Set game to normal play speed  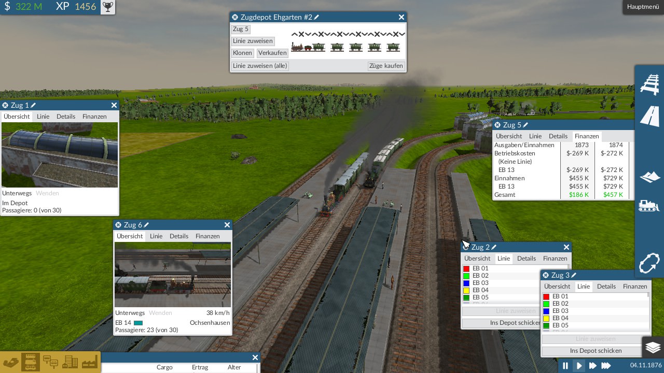[x=579, y=366]
